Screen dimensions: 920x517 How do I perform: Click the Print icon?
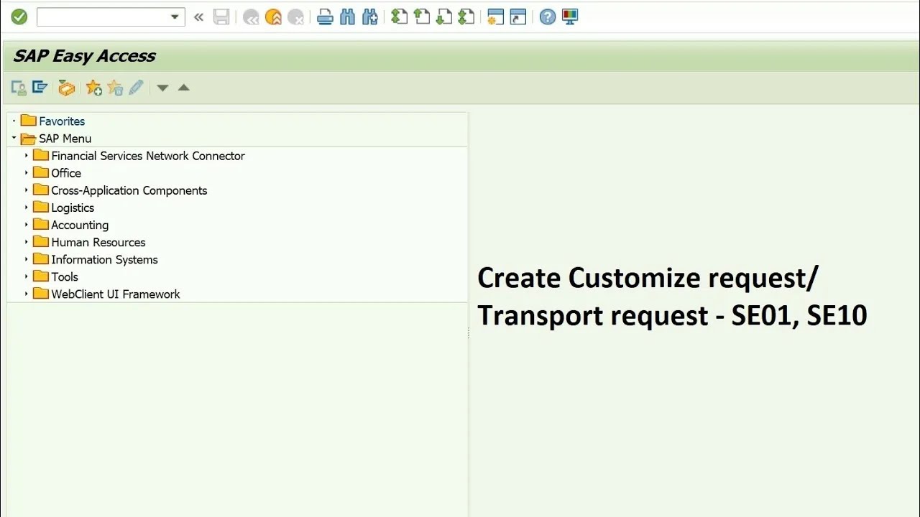pos(325,17)
